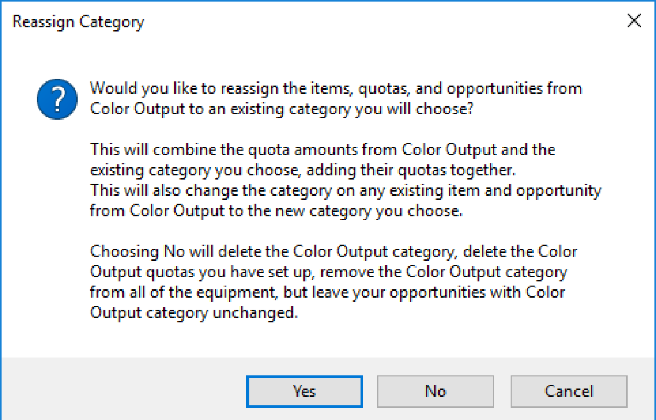Click the 'Color Output to an existing category' line

282,109
